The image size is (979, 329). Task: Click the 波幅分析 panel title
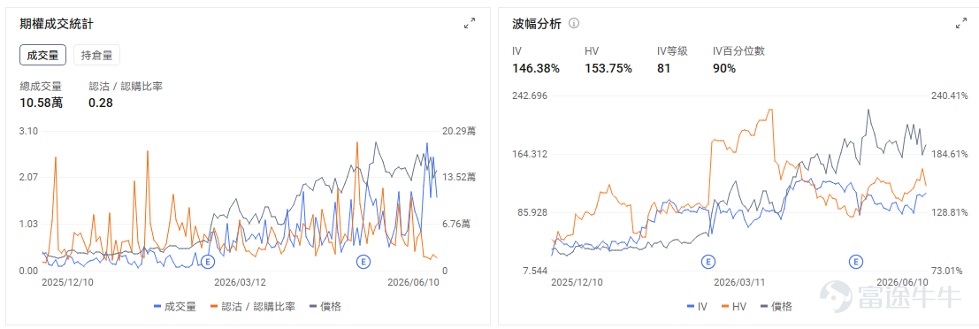tap(536, 24)
